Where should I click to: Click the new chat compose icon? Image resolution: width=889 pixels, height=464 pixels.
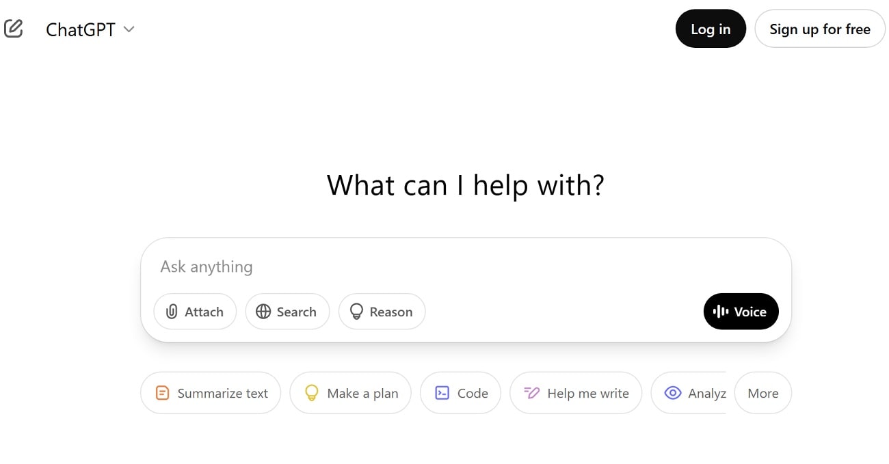14,28
